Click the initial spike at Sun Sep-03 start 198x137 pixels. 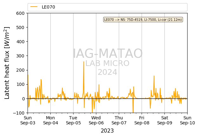[28, 75]
